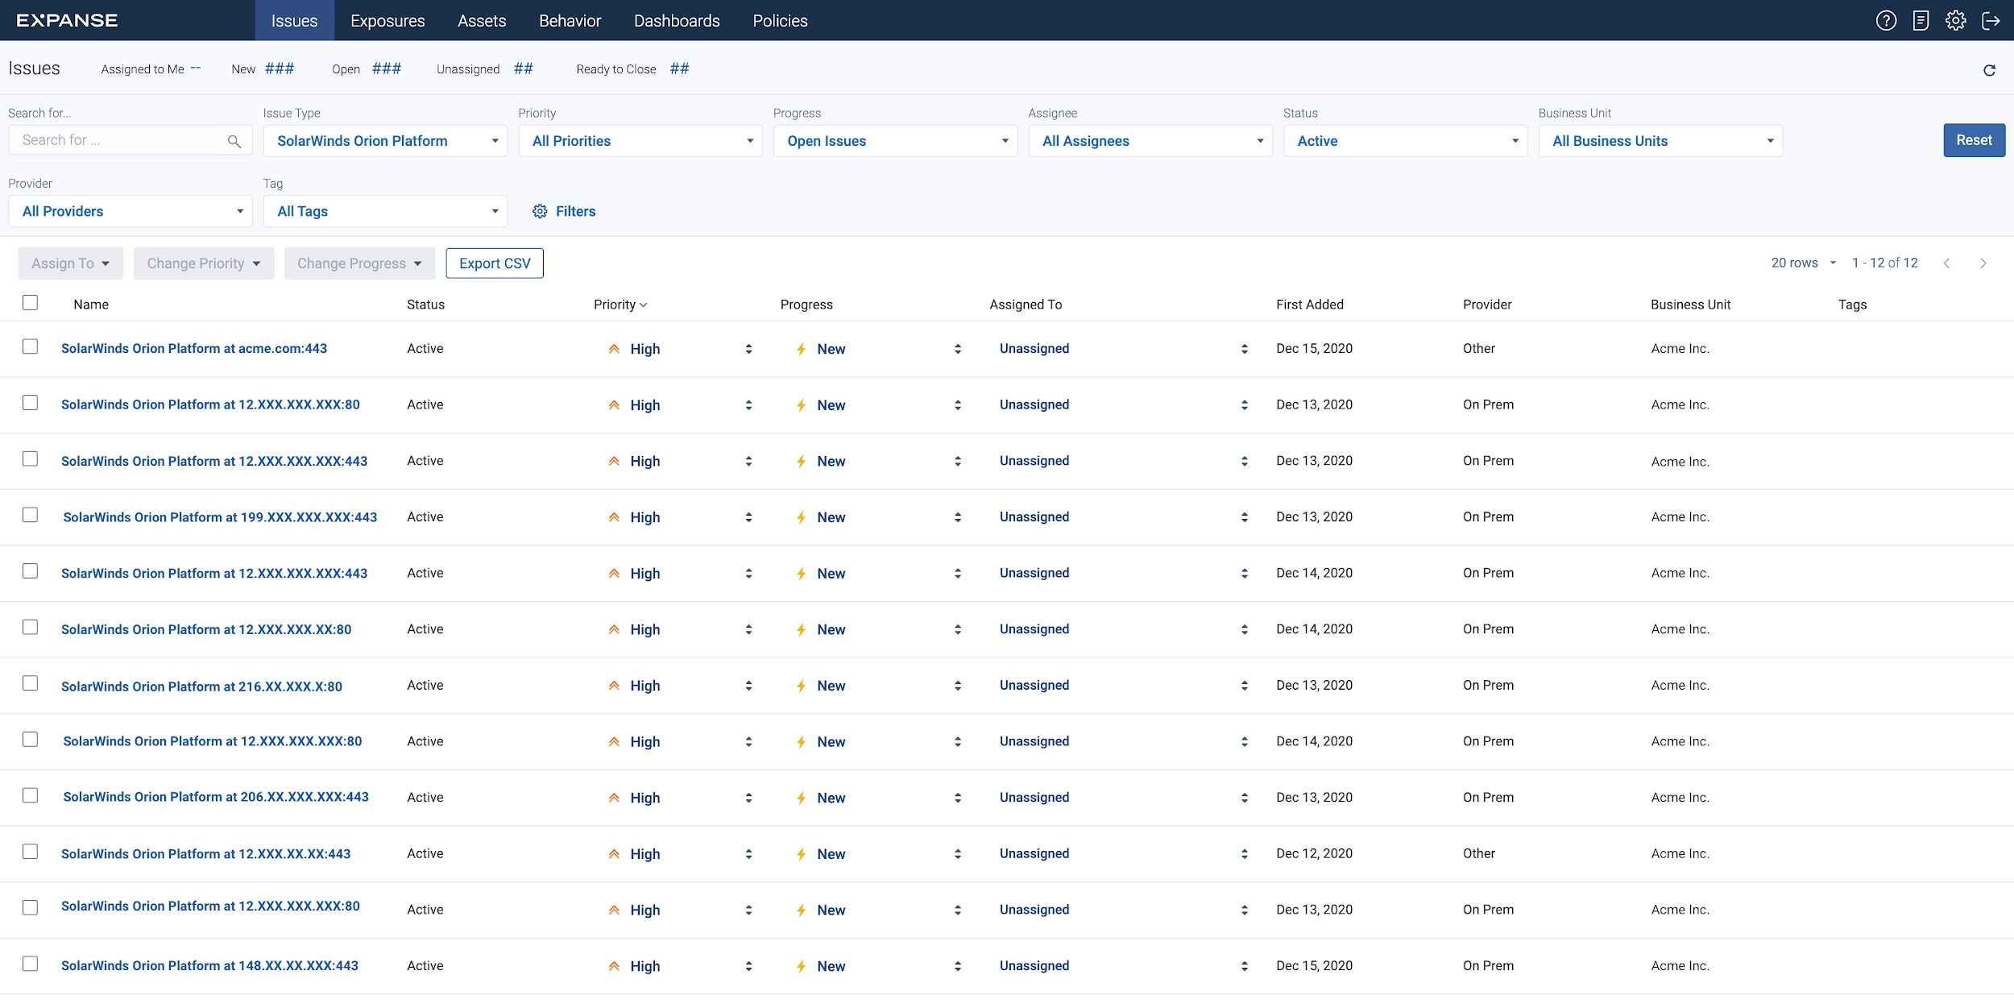The image size is (2014, 1008).
Task: Open the Issue Type dropdown
Action: [x=385, y=141]
